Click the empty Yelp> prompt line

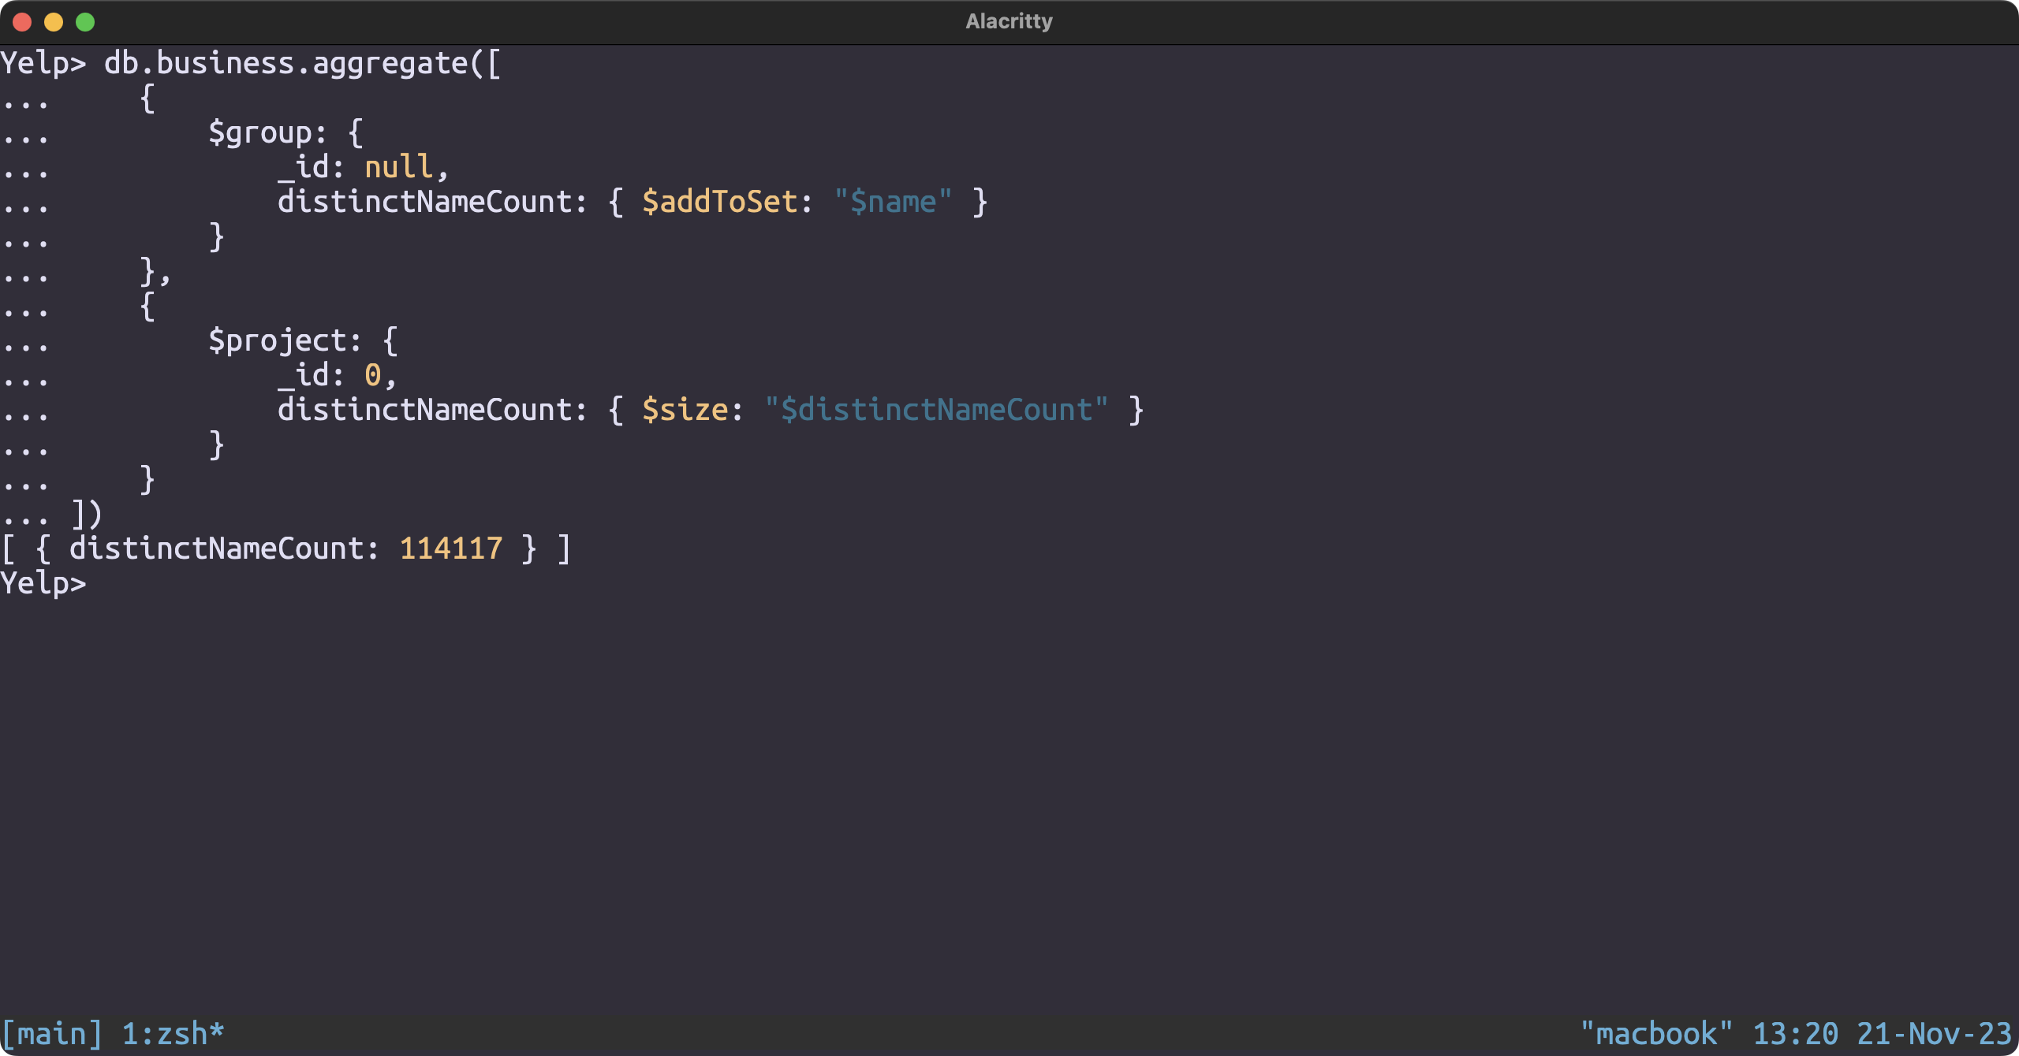coord(43,583)
